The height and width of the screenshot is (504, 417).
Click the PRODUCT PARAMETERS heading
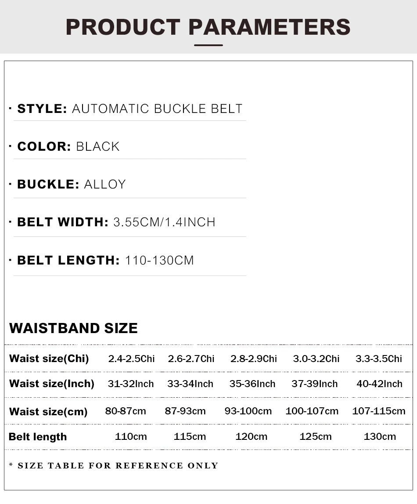pyautogui.click(x=208, y=27)
